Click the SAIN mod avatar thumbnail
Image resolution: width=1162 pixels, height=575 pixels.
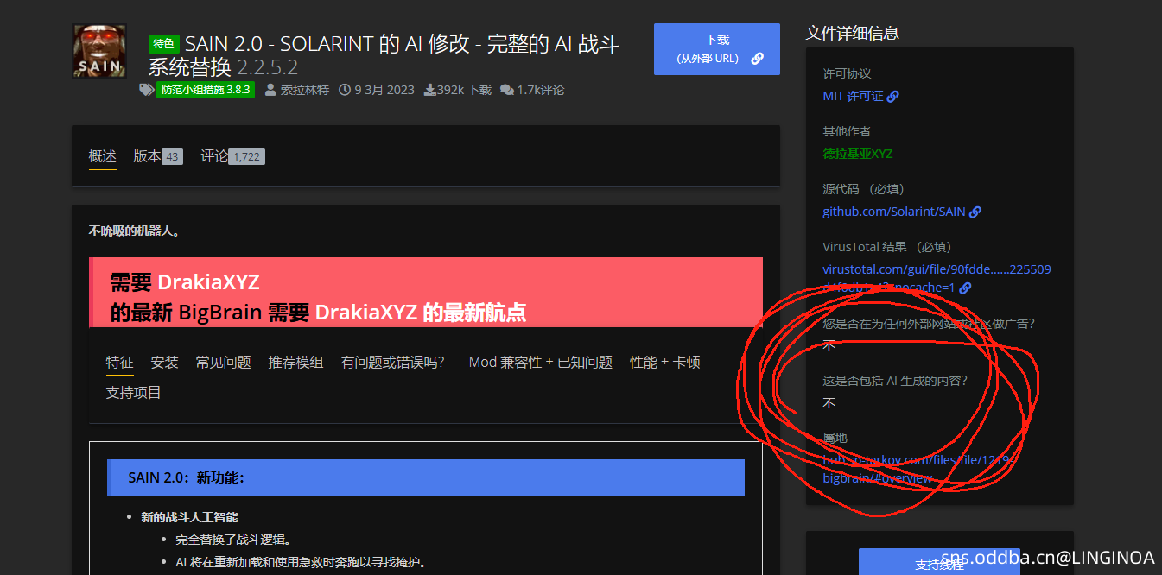point(99,51)
